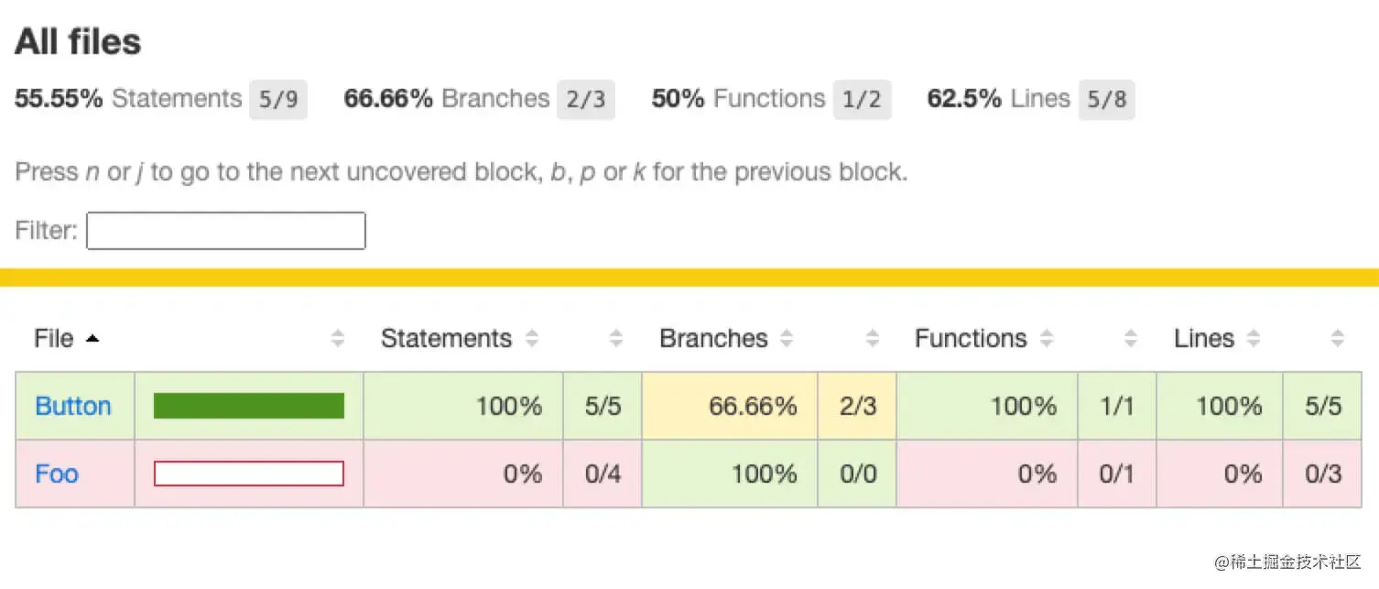Viewport: 1379px width, 589px height.
Task: Sort by File column ascending arrow
Action: 92,339
